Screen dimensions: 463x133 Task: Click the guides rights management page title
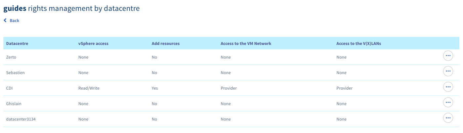tap(71, 9)
